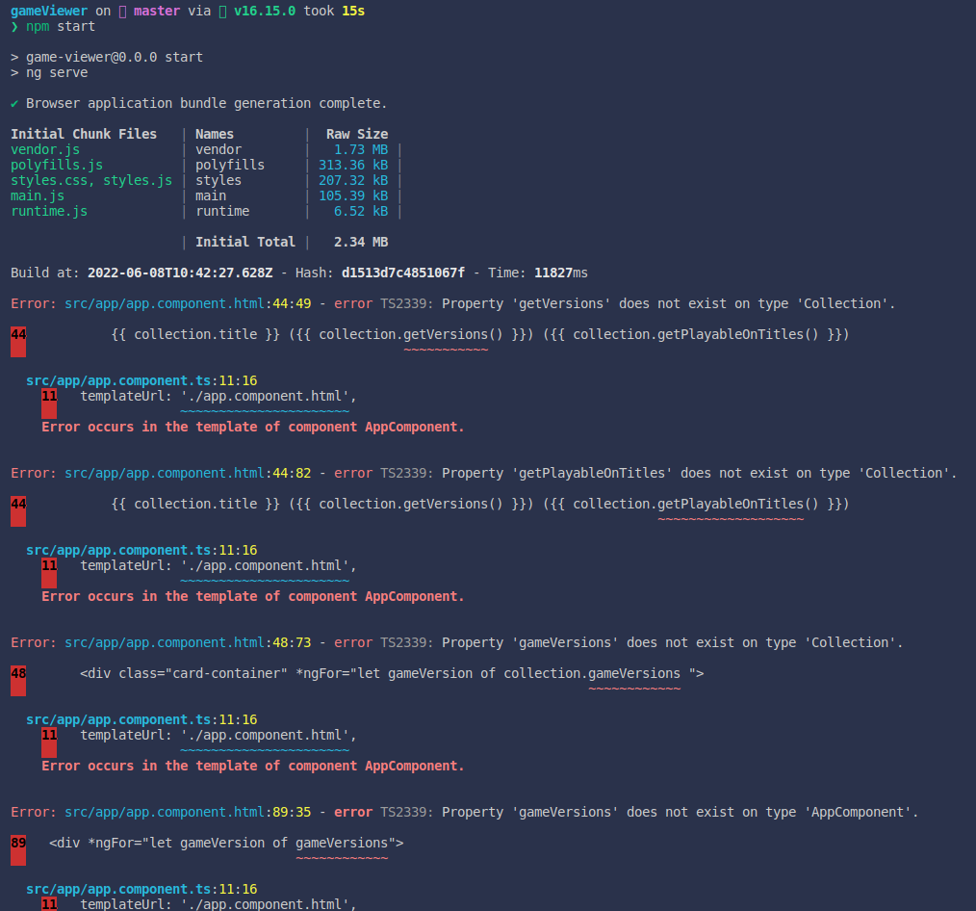
Task: Click the build timestamp 2022-06-08T10:42:27.628Z
Action: [180, 273]
